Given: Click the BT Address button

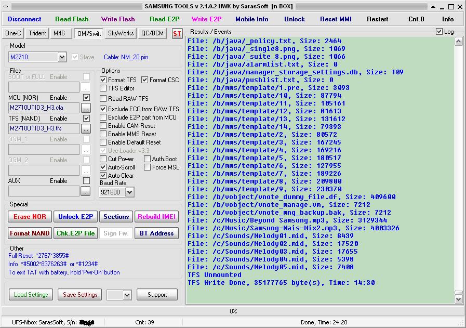Looking at the screenshot, I should click(x=156, y=233).
